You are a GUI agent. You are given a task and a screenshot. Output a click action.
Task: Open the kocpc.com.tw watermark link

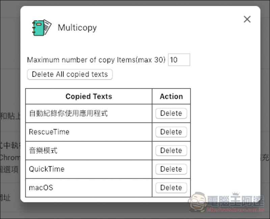click(235, 210)
